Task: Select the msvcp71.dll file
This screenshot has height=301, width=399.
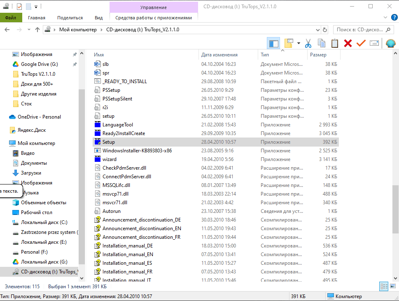Action: [216, 194]
